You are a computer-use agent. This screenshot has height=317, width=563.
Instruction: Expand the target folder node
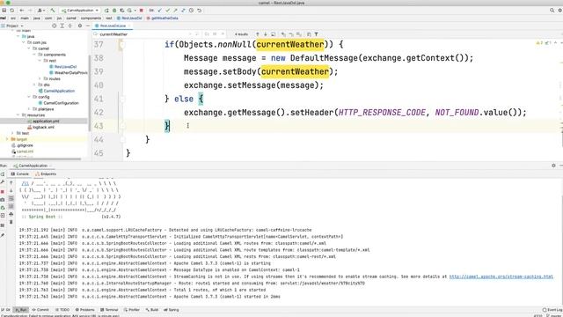[7, 139]
